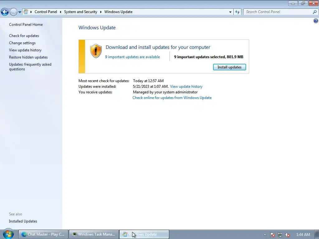Click the Show desktop strip

coord(317,234)
